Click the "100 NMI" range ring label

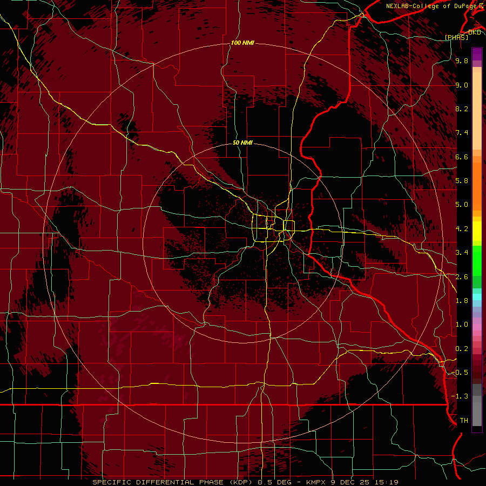tap(242, 43)
